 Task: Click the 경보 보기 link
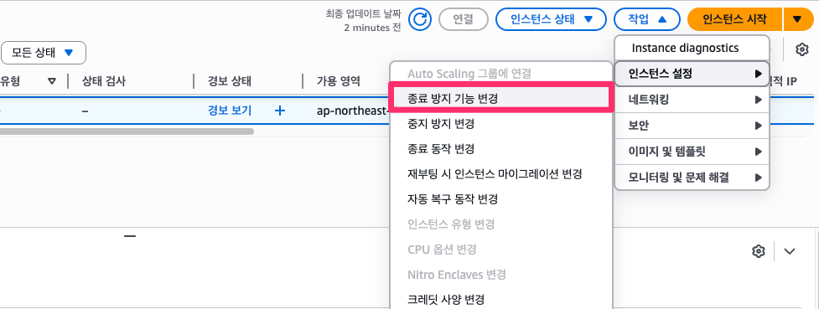[x=230, y=111]
